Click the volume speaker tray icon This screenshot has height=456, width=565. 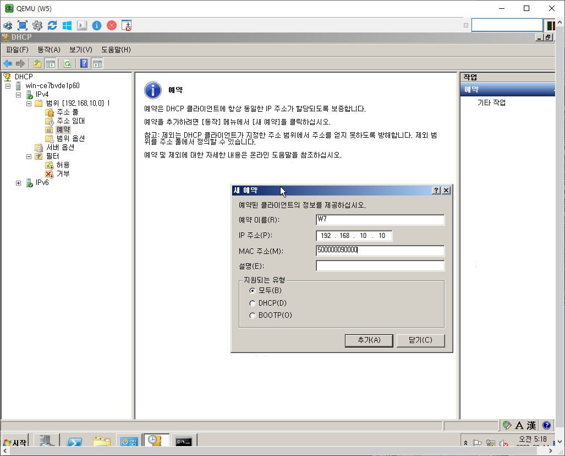click(x=504, y=443)
